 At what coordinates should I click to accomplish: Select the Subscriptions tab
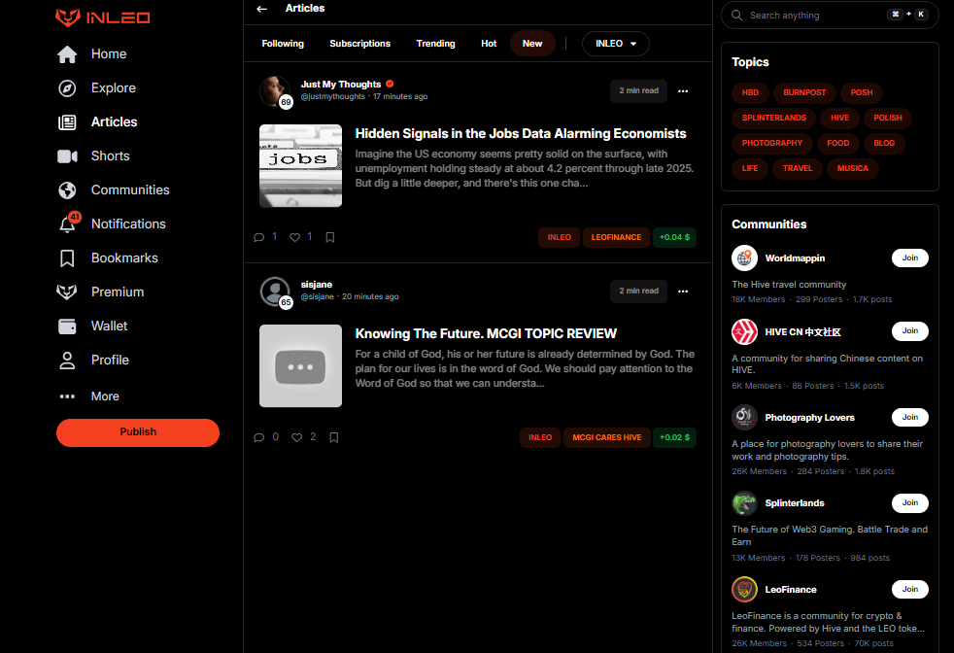pos(359,44)
